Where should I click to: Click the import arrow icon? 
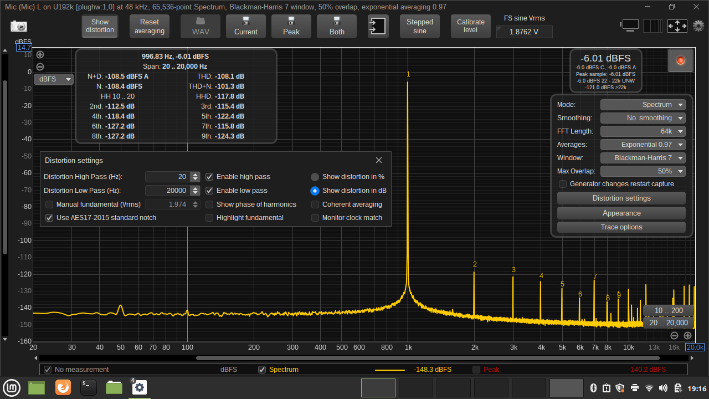pyautogui.click(x=378, y=26)
